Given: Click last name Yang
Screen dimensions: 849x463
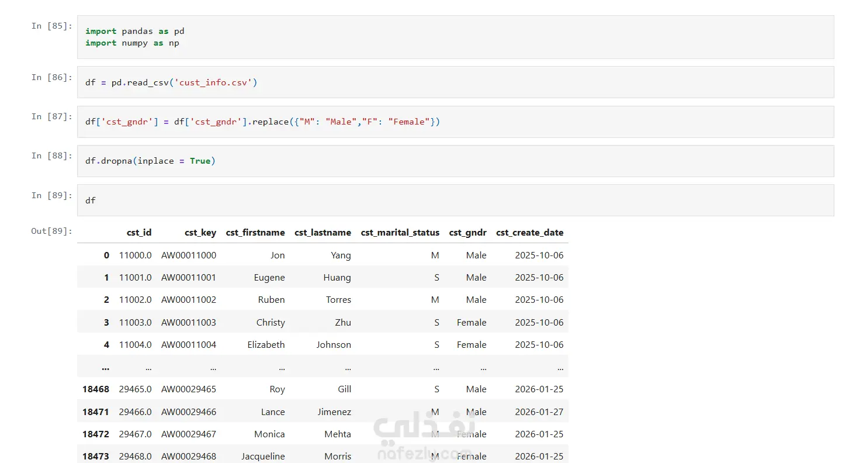Looking at the screenshot, I should (x=341, y=255).
